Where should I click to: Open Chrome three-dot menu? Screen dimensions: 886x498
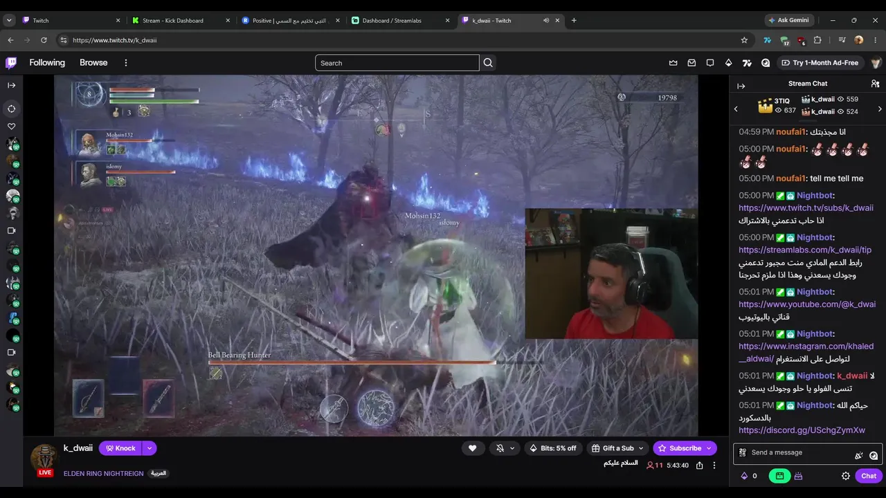(x=875, y=40)
